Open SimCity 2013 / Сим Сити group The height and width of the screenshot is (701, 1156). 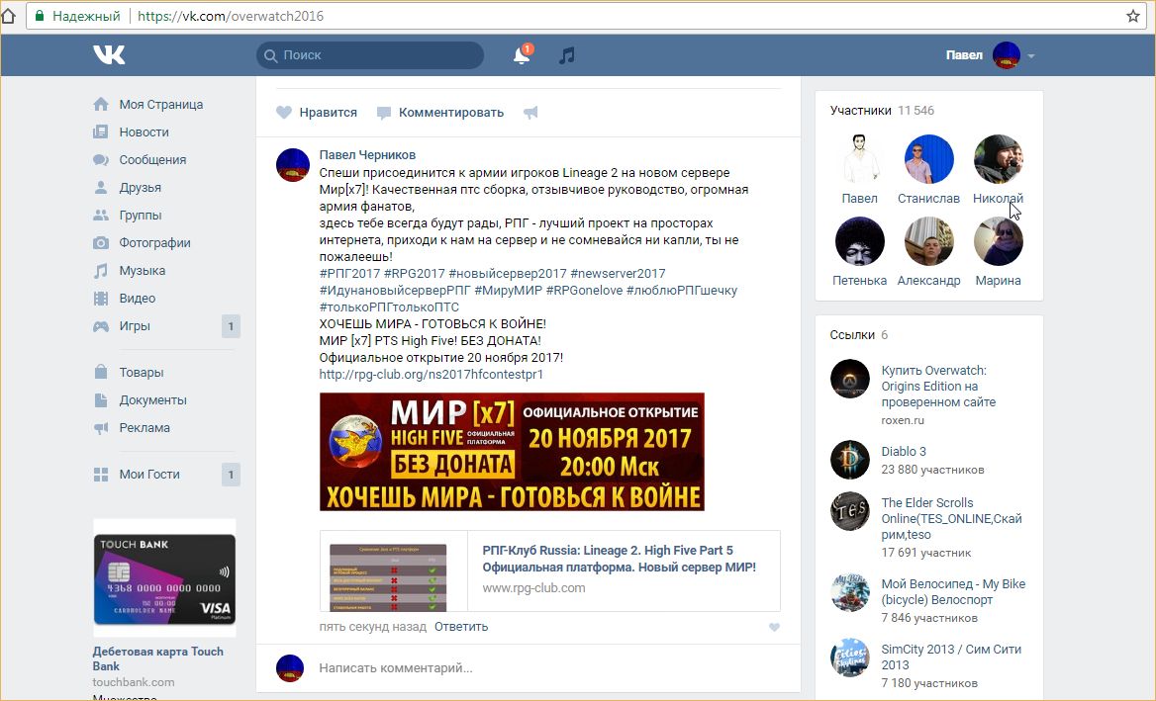pos(951,657)
